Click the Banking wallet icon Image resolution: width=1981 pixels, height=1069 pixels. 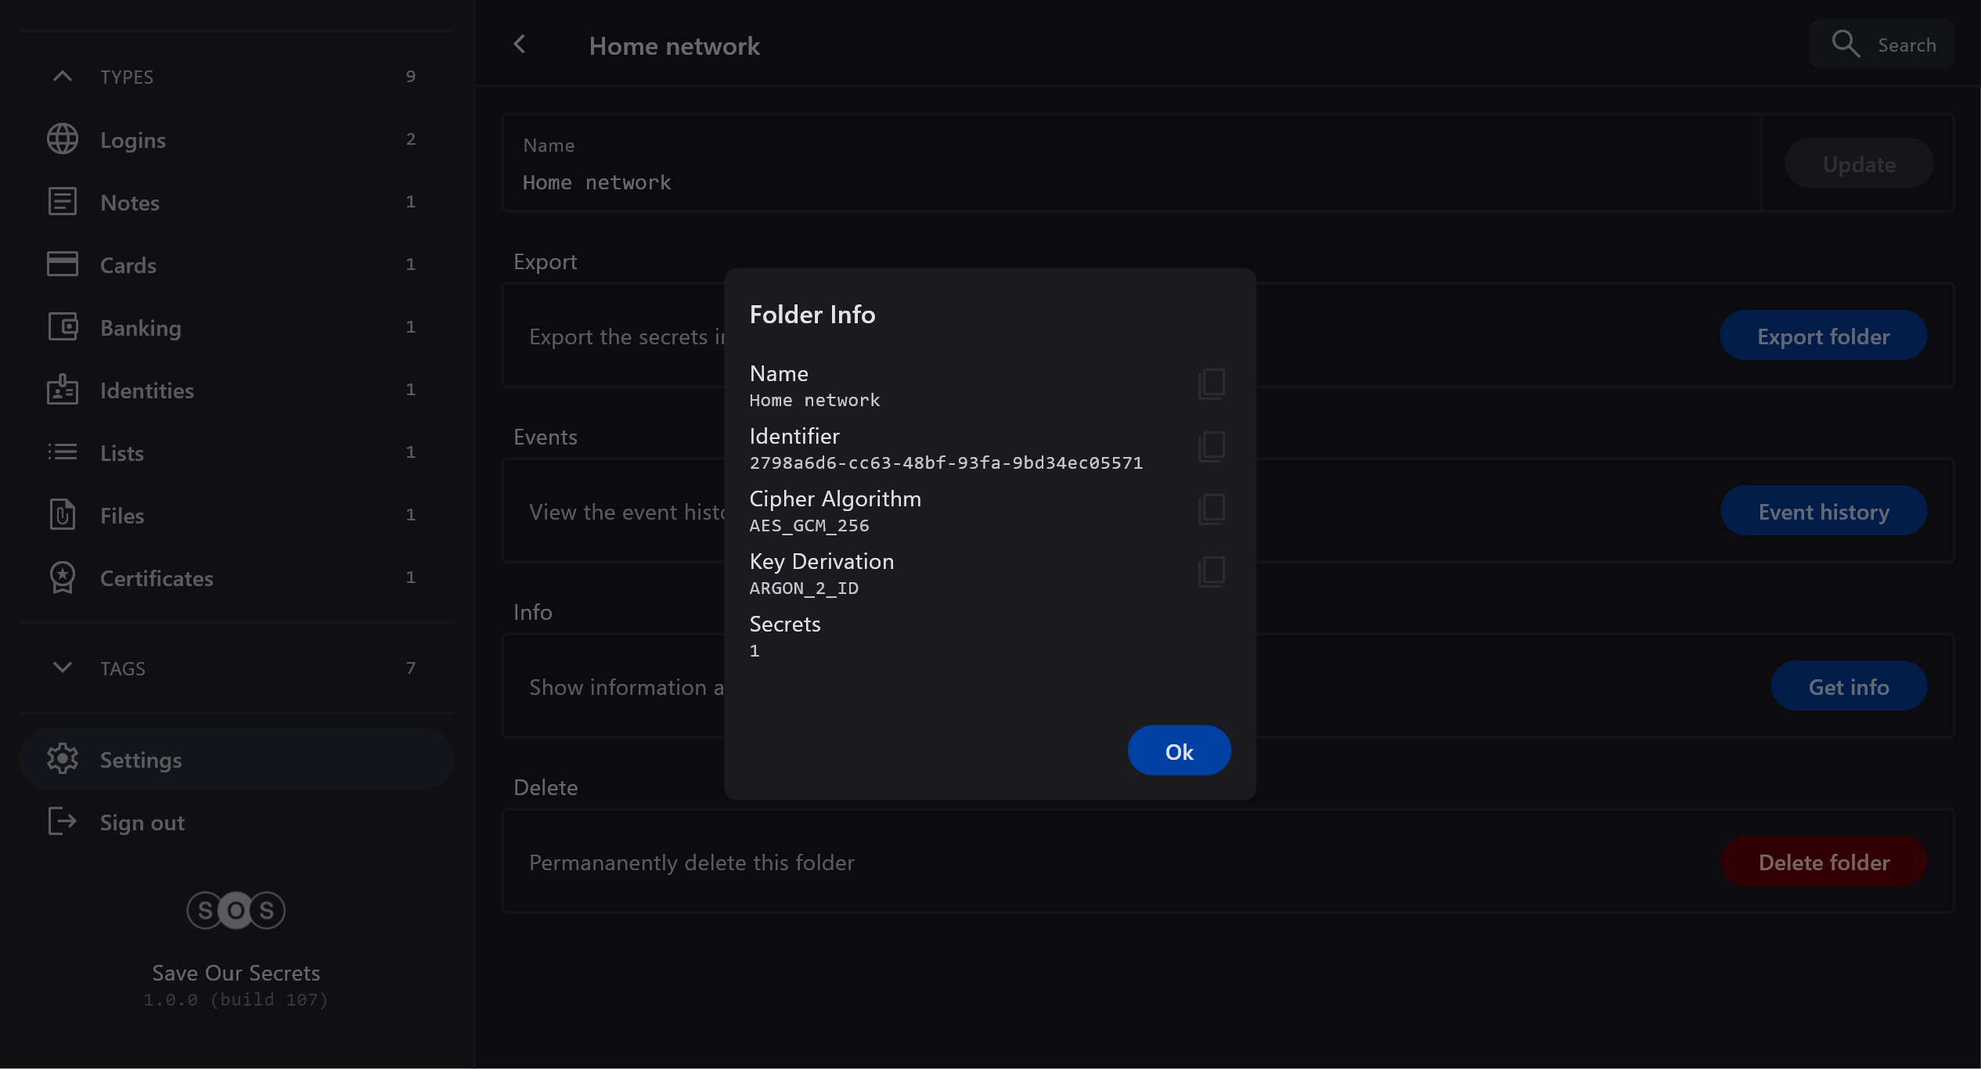[x=63, y=327]
